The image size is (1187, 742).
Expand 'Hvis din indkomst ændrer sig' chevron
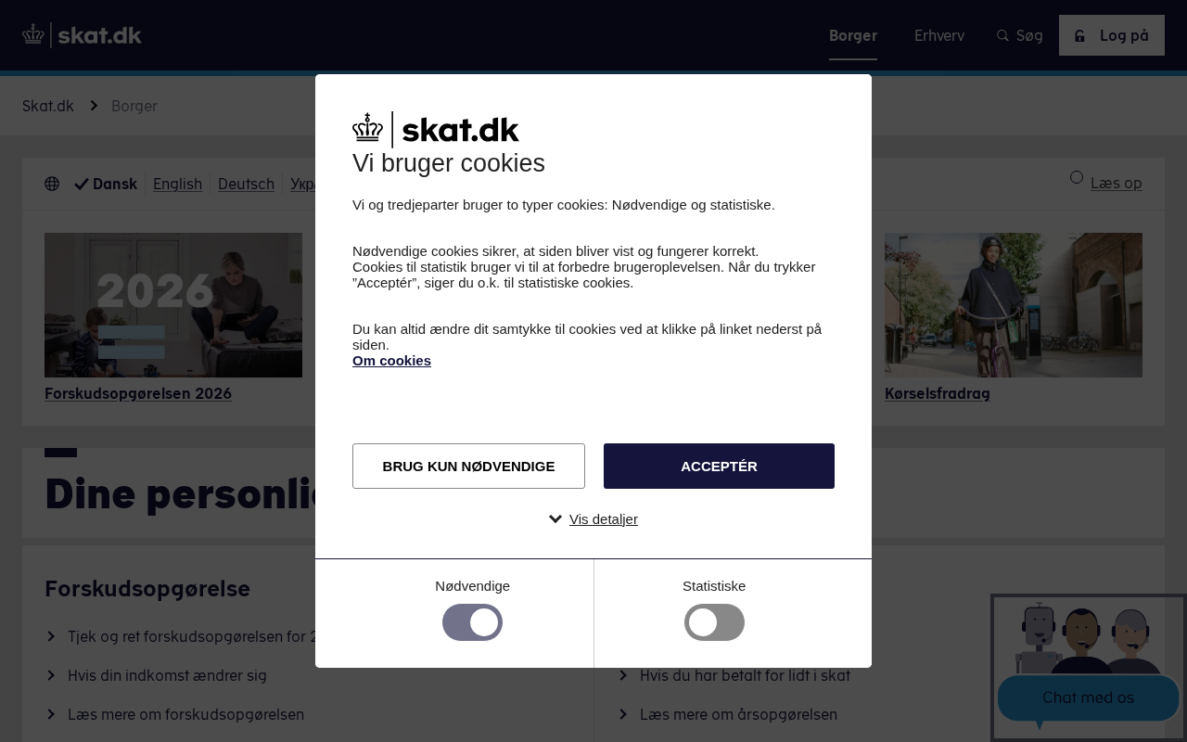click(51, 675)
